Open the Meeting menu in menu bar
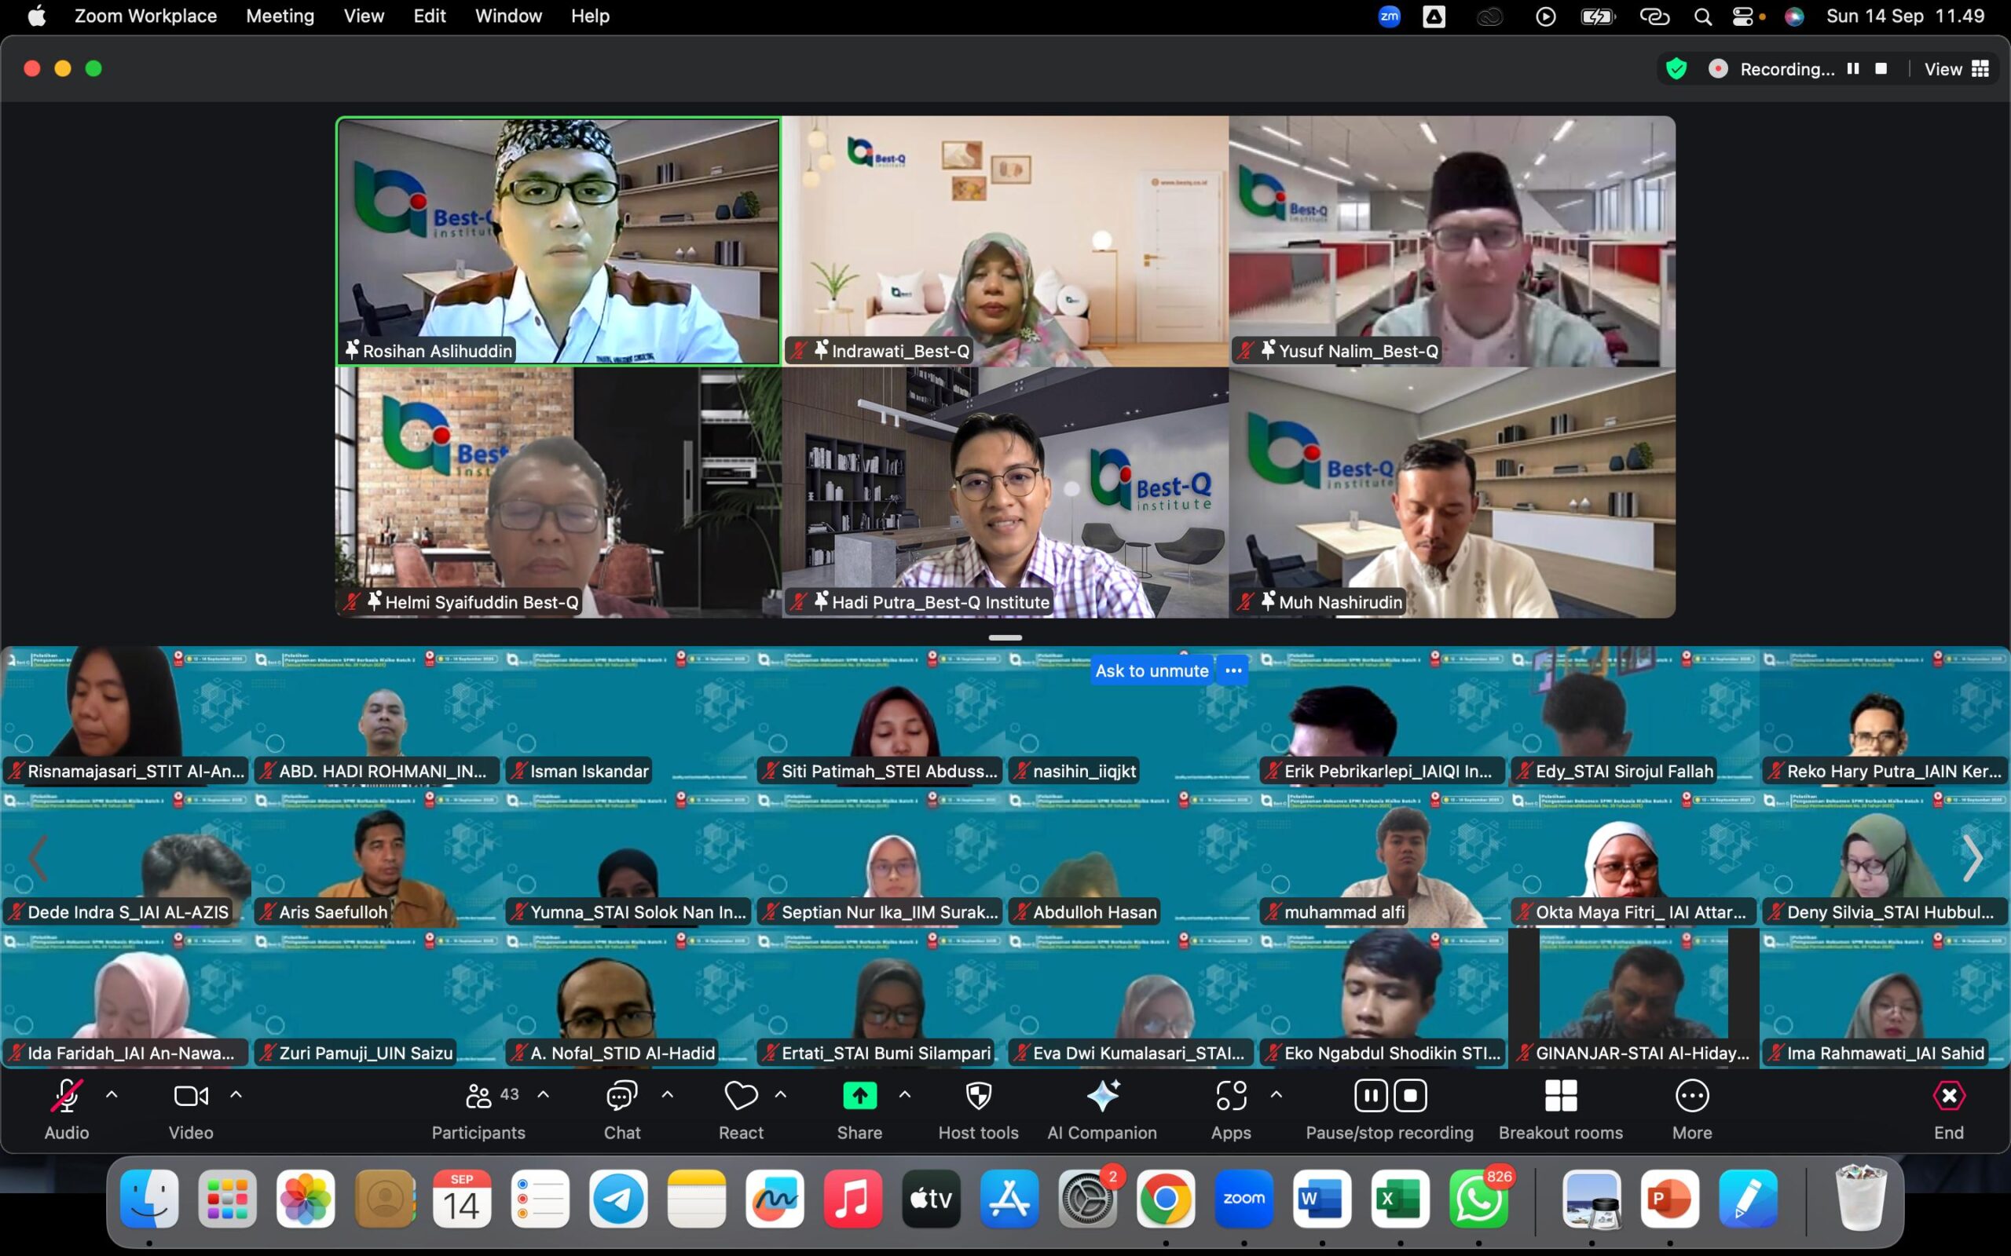Viewport: 2011px width, 1256px height. tap(280, 16)
